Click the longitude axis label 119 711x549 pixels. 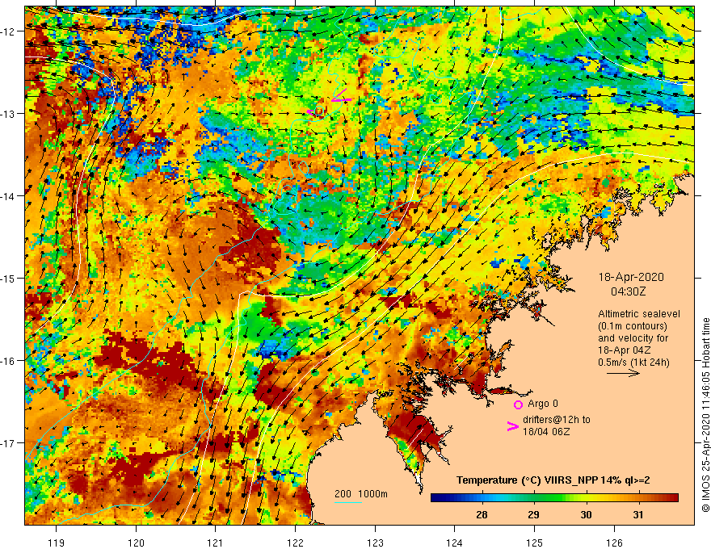coord(57,543)
